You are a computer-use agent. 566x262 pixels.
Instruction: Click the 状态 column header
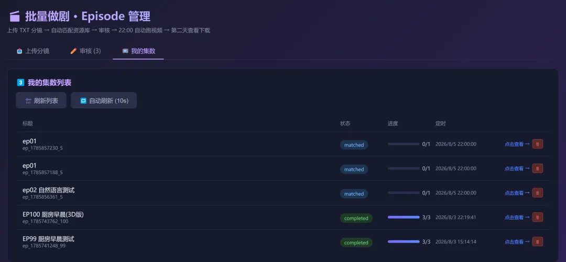tap(345, 123)
